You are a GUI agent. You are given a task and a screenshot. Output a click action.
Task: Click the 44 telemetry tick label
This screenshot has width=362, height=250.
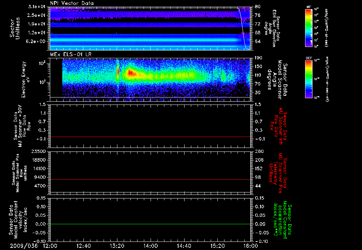click(x=258, y=186)
